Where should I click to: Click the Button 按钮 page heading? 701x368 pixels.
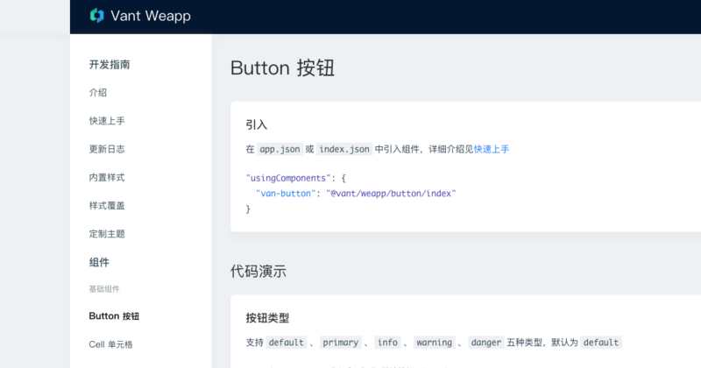pos(282,68)
